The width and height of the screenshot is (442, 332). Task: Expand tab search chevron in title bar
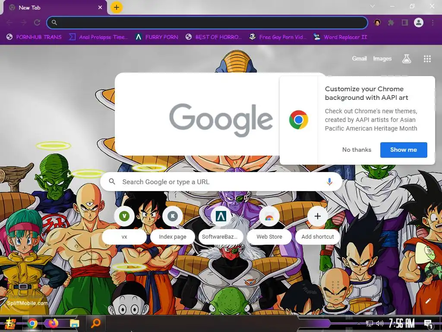click(x=373, y=6)
